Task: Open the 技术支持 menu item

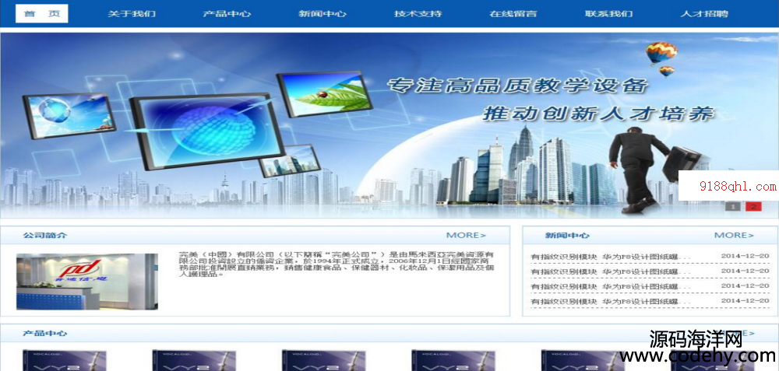Action: tap(418, 13)
